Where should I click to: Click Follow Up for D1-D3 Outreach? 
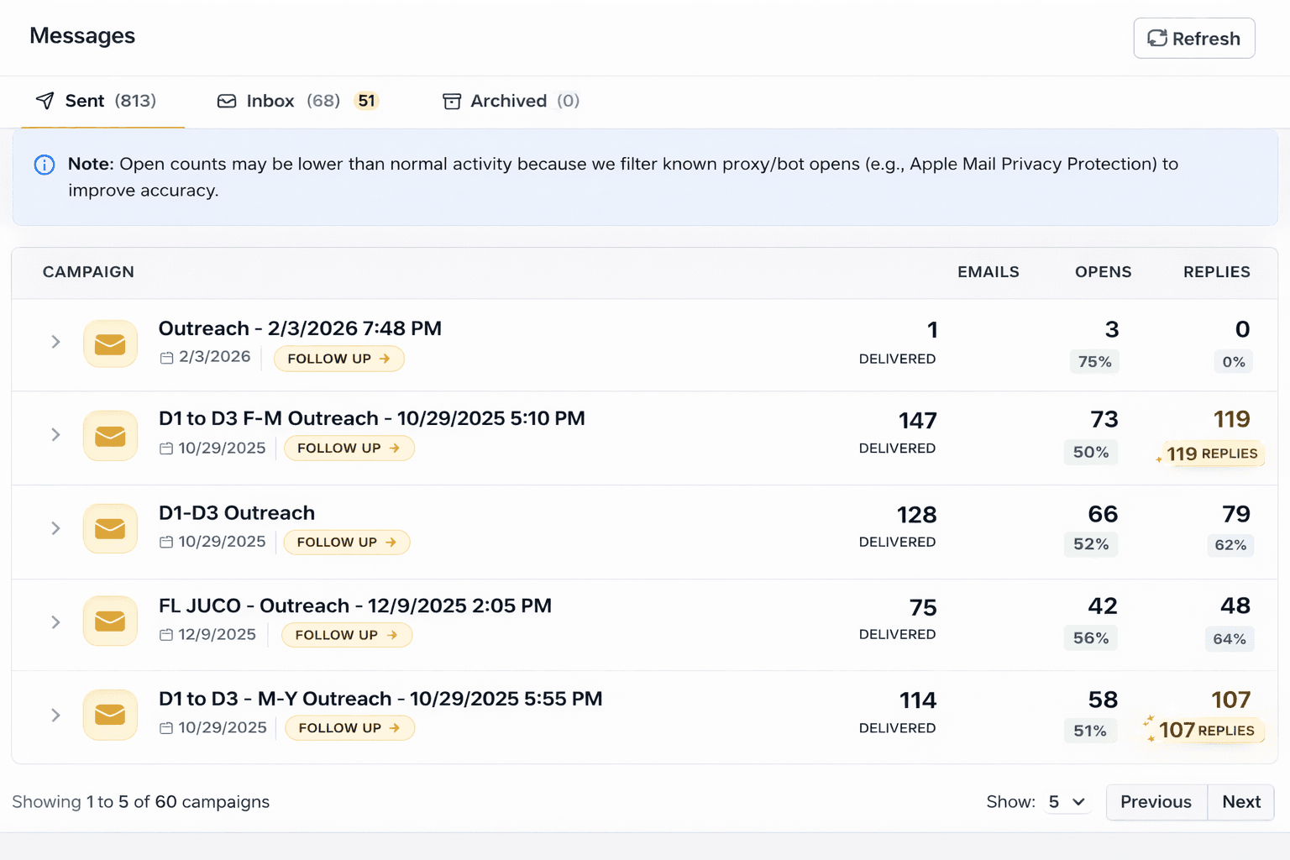347,543
